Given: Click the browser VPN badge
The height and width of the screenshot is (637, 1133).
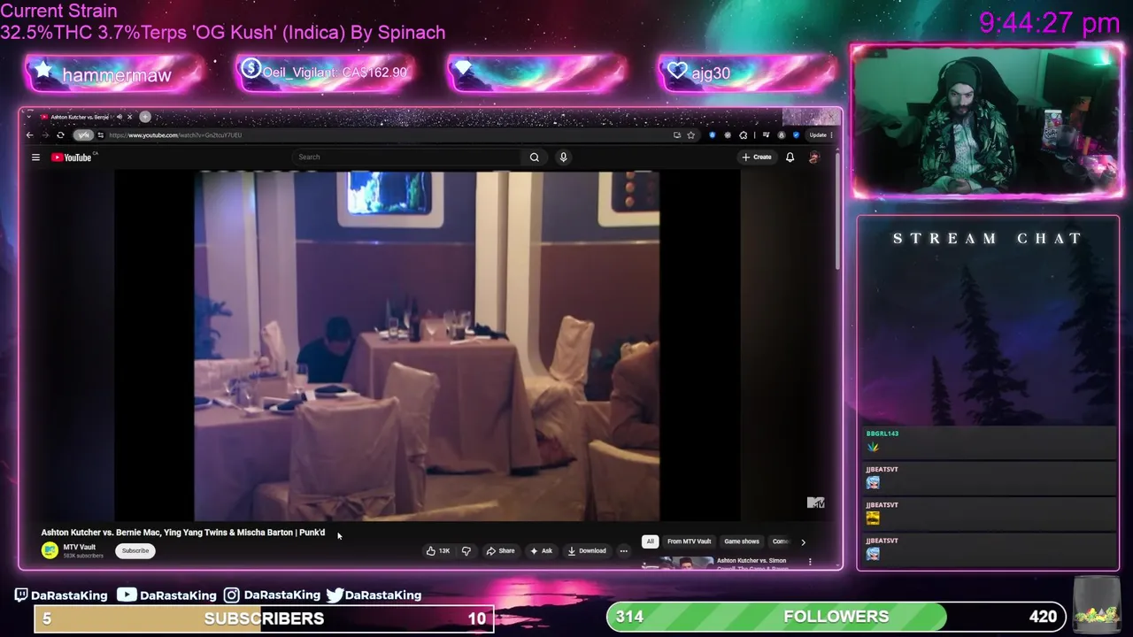Looking at the screenshot, I should click(x=82, y=135).
